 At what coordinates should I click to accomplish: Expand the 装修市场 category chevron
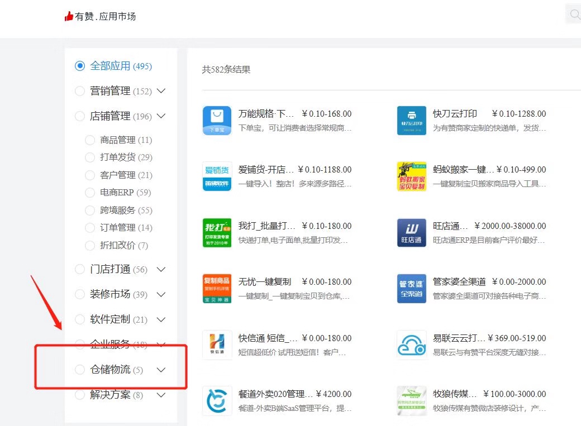coord(161,294)
